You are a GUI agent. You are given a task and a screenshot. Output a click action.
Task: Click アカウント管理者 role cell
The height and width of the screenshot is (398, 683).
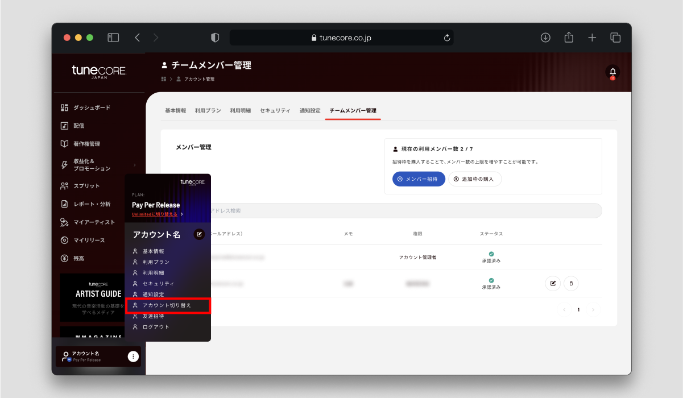(x=417, y=258)
